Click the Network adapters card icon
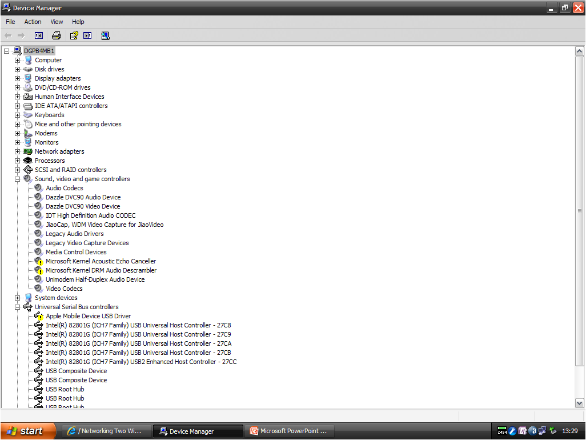The image size is (586, 440). coord(28,151)
